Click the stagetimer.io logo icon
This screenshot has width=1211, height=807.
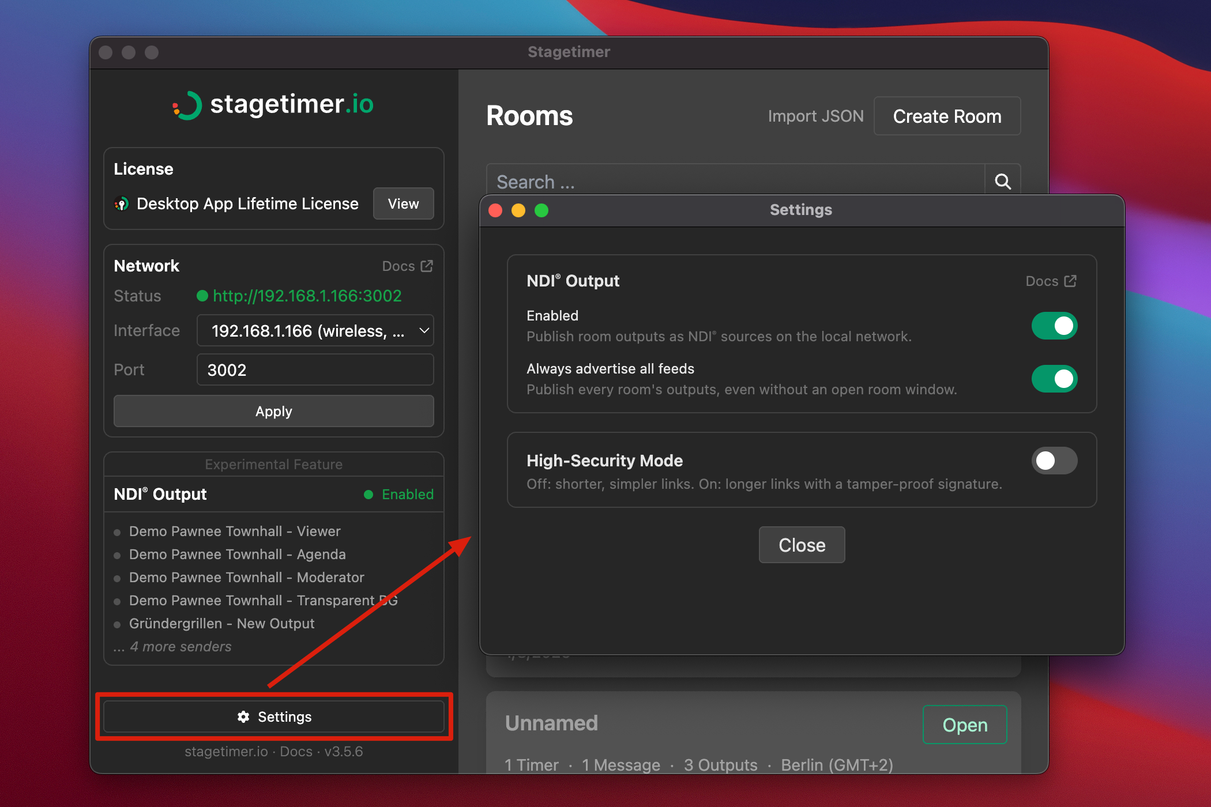[187, 105]
